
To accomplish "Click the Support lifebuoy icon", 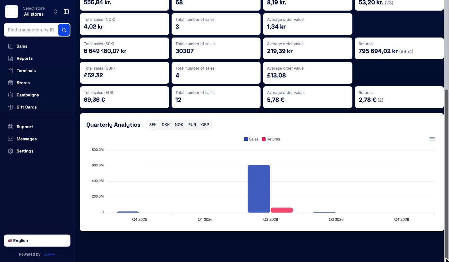I will (11, 127).
